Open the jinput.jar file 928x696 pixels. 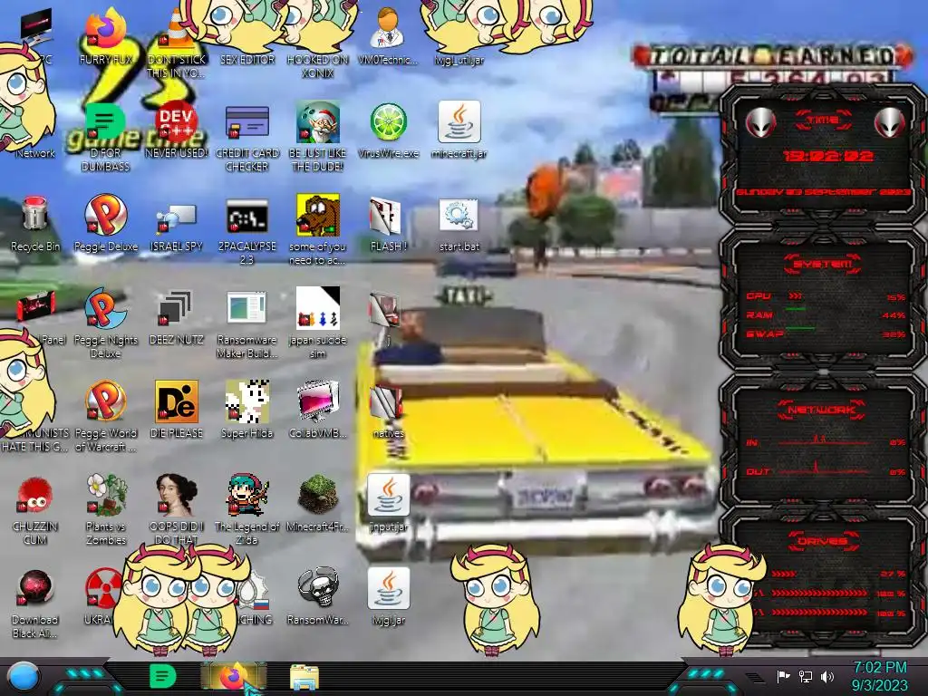(x=388, y=502)
